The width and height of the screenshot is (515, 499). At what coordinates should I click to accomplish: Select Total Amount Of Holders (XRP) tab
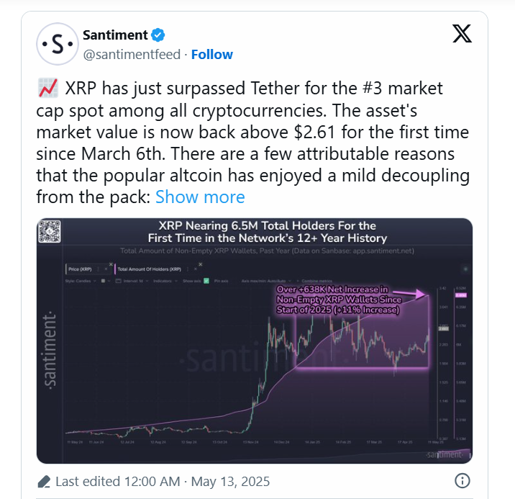tap(149, 269)
